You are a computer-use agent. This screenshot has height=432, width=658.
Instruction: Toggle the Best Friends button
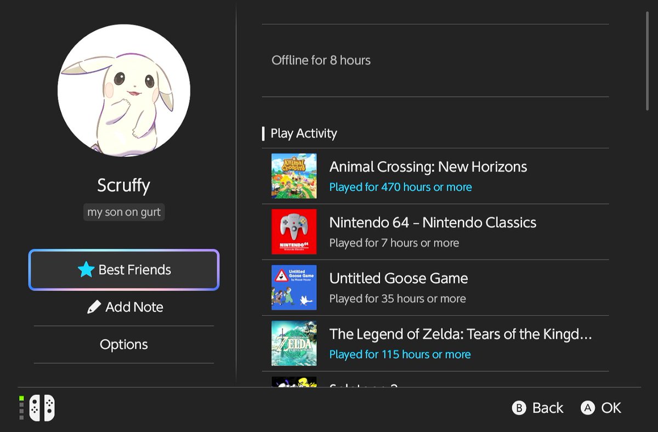point(124,270)
